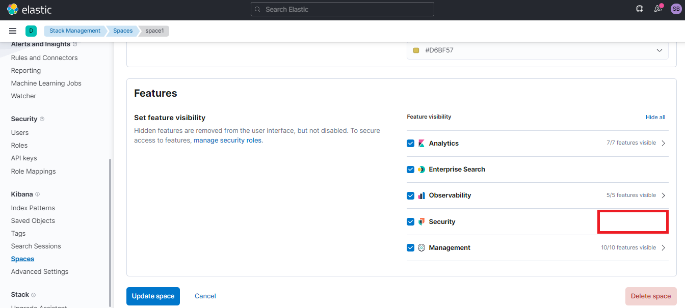Click the Security feature shield icon
The width and height of the screenshot is (685, 308).
coord(421,222)
